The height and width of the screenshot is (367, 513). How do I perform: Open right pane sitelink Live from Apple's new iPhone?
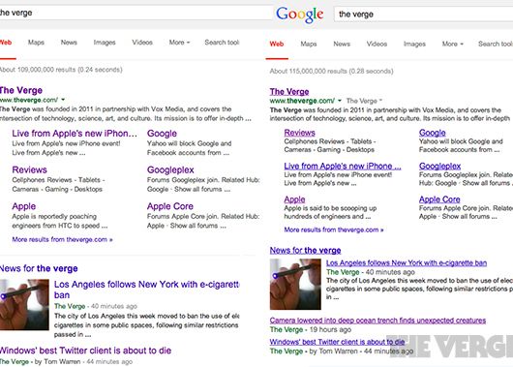[x=343, y=166]
